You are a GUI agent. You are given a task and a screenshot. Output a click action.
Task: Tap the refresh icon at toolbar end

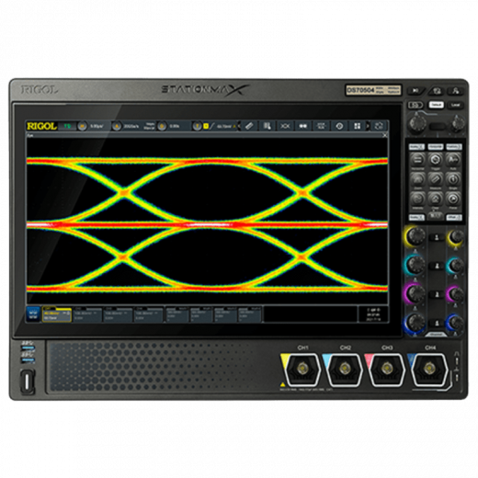pyautogui.click(x=379, y=126)
